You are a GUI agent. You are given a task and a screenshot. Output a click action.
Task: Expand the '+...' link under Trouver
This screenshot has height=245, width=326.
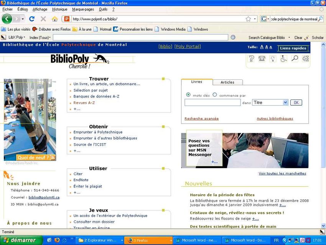tap(77, 109)
